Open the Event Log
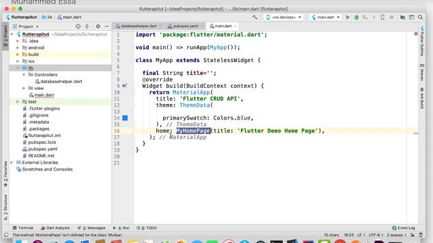Image resolution: width=433 pixels, height=243 pixels. click(x=403, y=228)
